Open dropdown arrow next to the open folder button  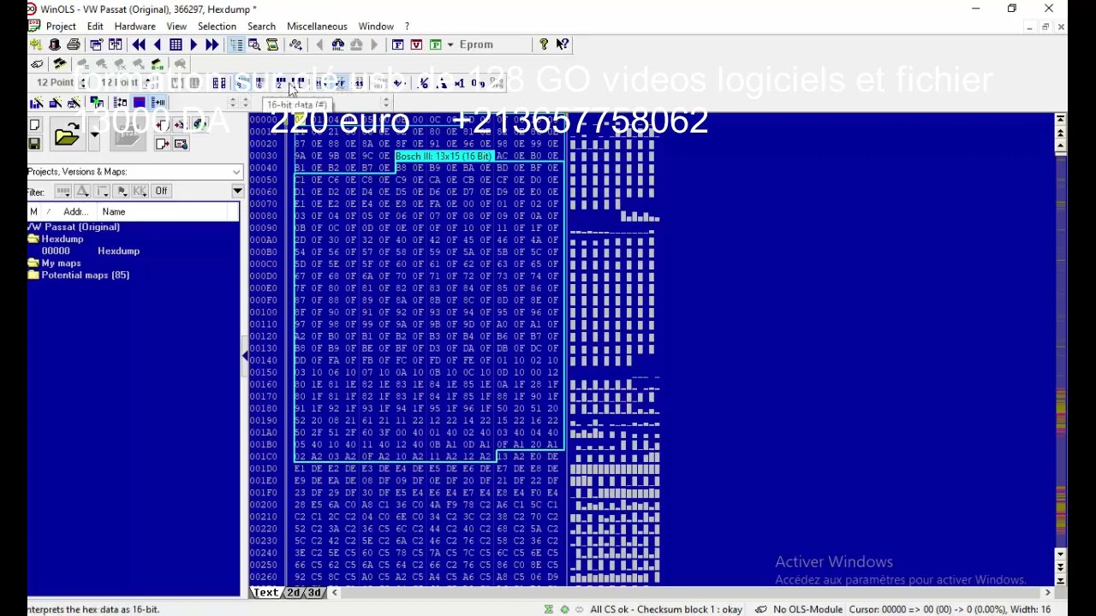tap(94, 135)
